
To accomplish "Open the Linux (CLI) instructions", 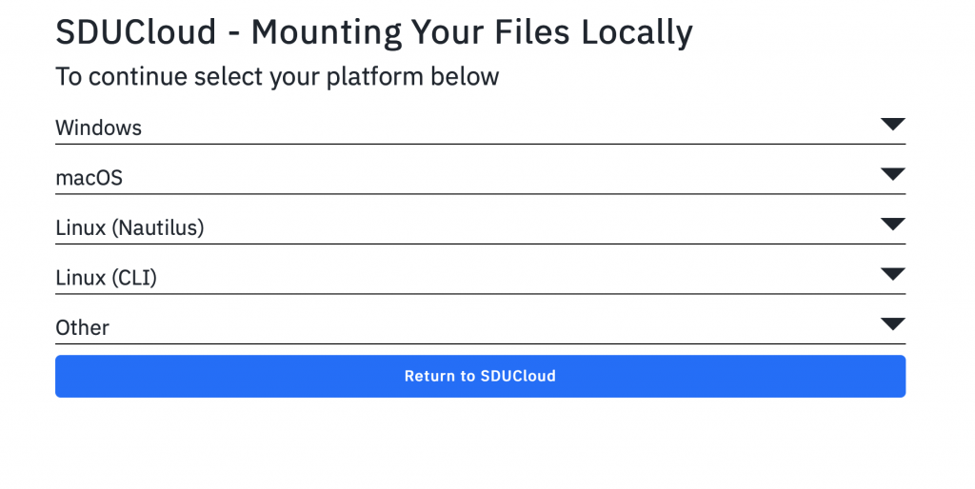I will coord(480,278).
